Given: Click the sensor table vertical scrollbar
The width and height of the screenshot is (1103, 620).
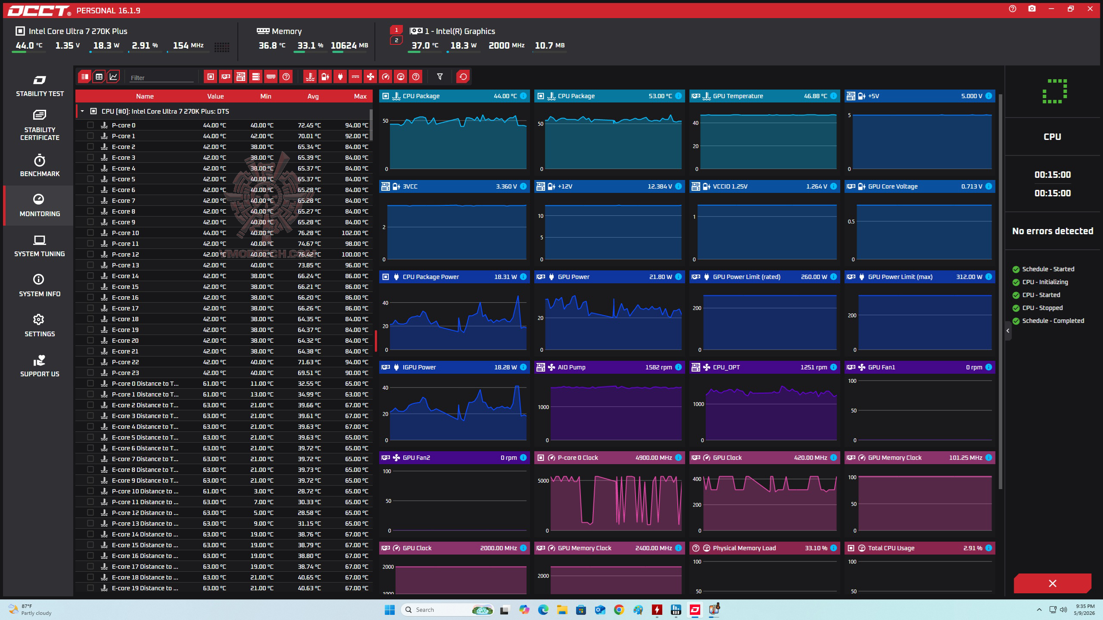Looking at the screenshot, I should click(371, 124).
